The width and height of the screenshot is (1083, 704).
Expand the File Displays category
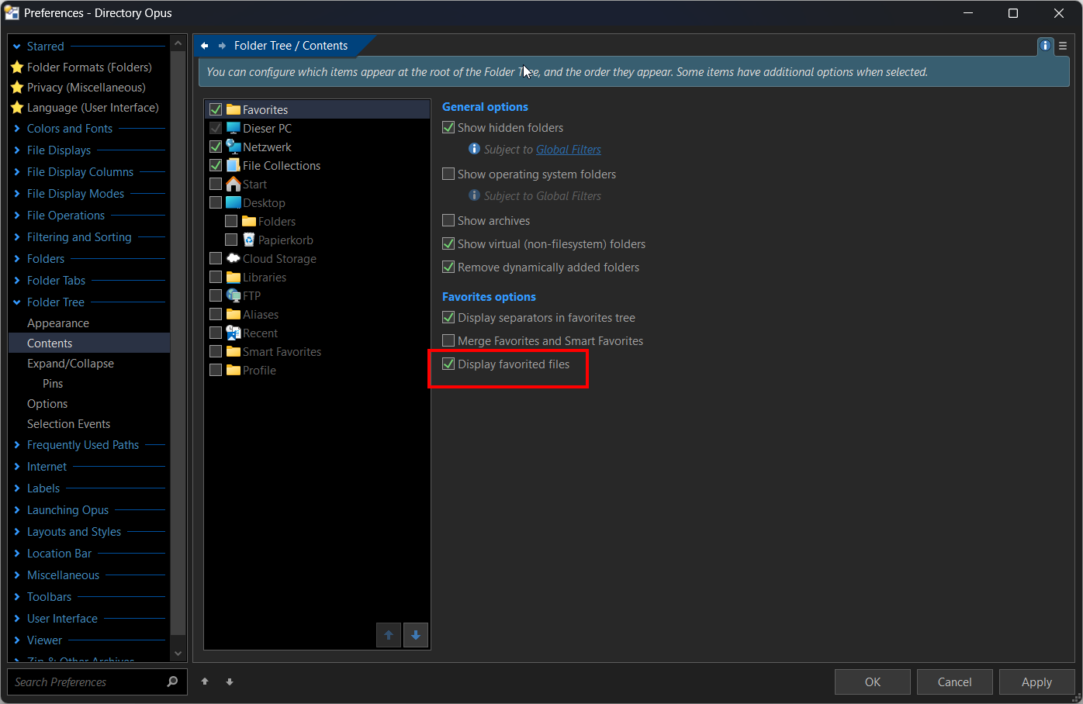[17, 150]
